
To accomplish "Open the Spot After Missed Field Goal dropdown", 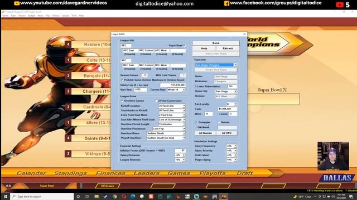I will coord(184,119).
